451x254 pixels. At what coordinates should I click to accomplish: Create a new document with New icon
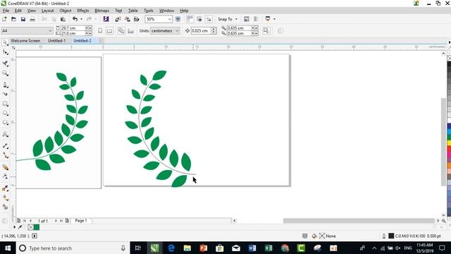click(x=4, y=19)
